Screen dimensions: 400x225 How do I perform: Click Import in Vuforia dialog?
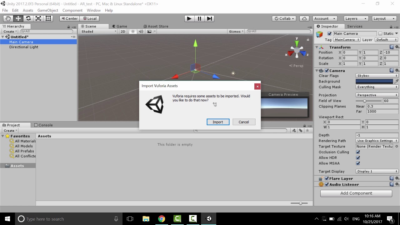click(218, 122)
